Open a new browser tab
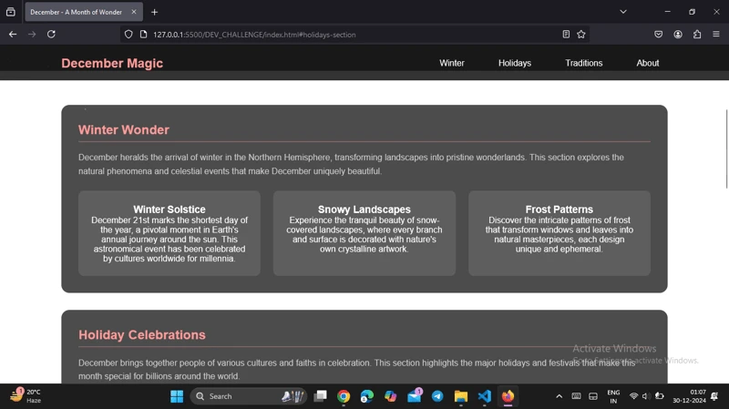This screenshot has width=729, height=409. tap(155, 12)
